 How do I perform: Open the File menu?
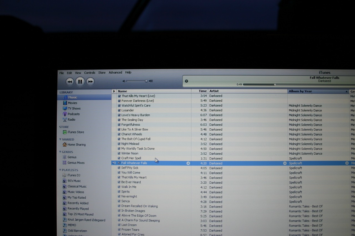tap(62, 73)
